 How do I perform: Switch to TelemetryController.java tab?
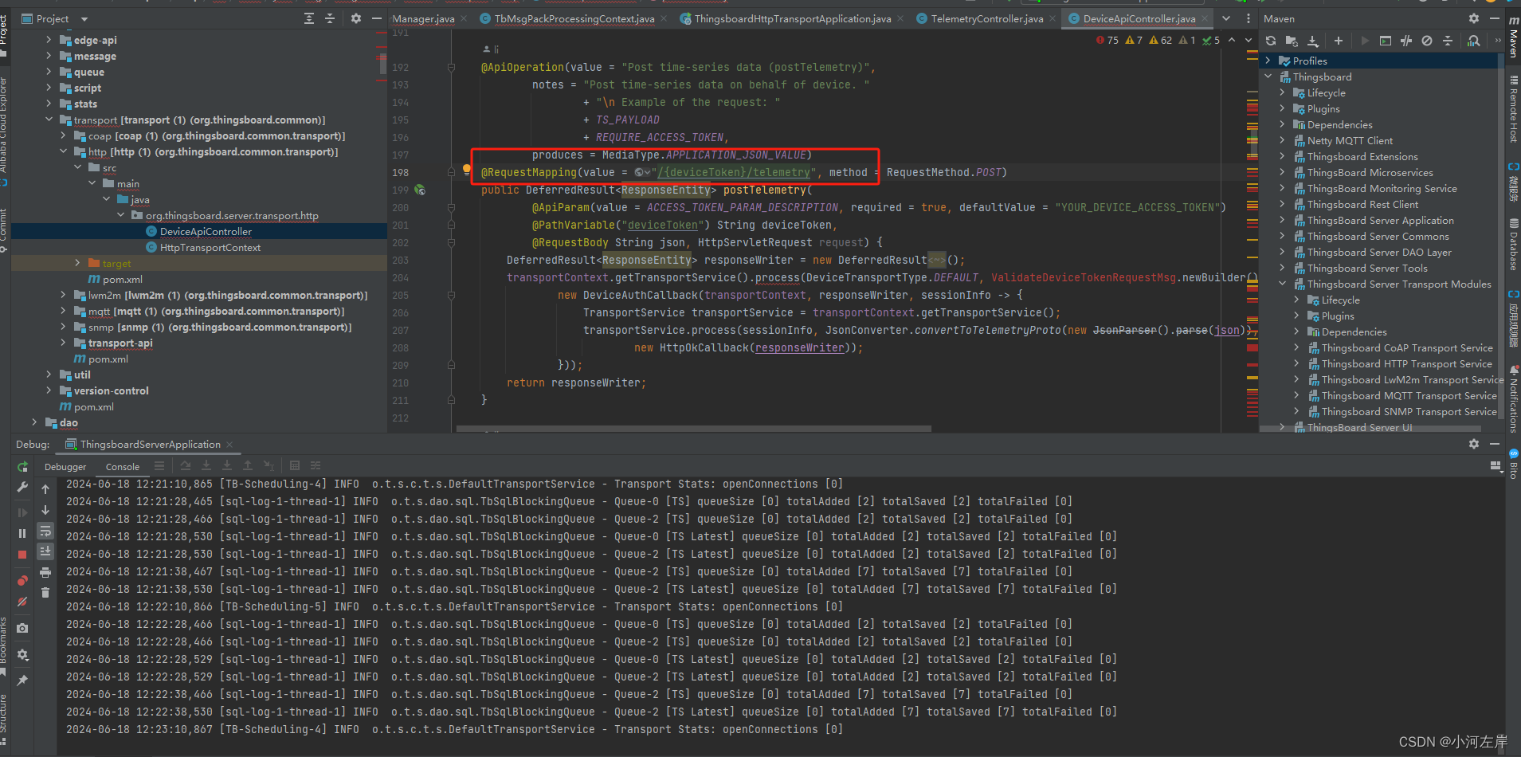click(x=986, y=18)
